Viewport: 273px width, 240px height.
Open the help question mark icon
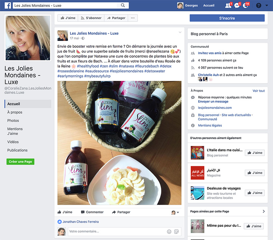[x=259, y=5]
